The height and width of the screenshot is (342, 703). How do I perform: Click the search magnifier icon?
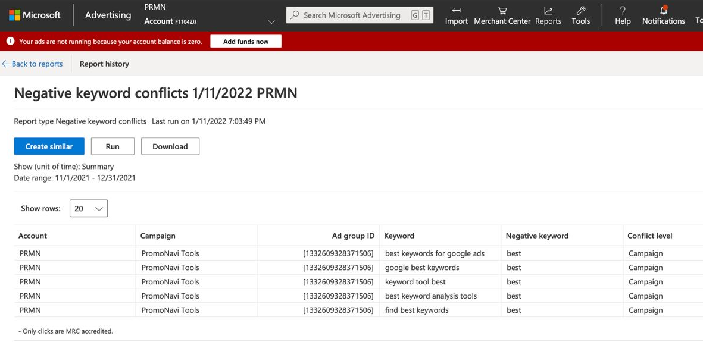coord(295,15)
